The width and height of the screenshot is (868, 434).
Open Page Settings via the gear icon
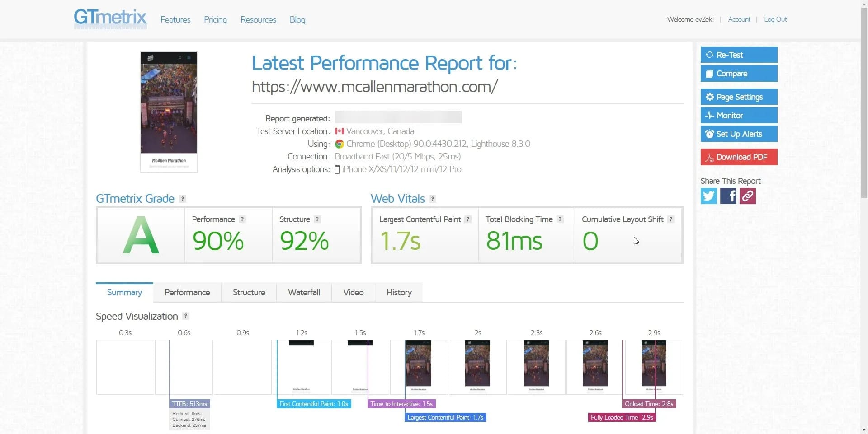click(x=710, y=97)
